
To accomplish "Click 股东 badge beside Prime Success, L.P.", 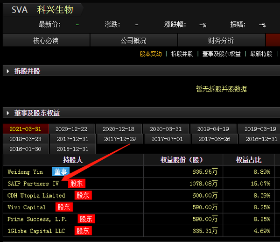I will point(86,219).
